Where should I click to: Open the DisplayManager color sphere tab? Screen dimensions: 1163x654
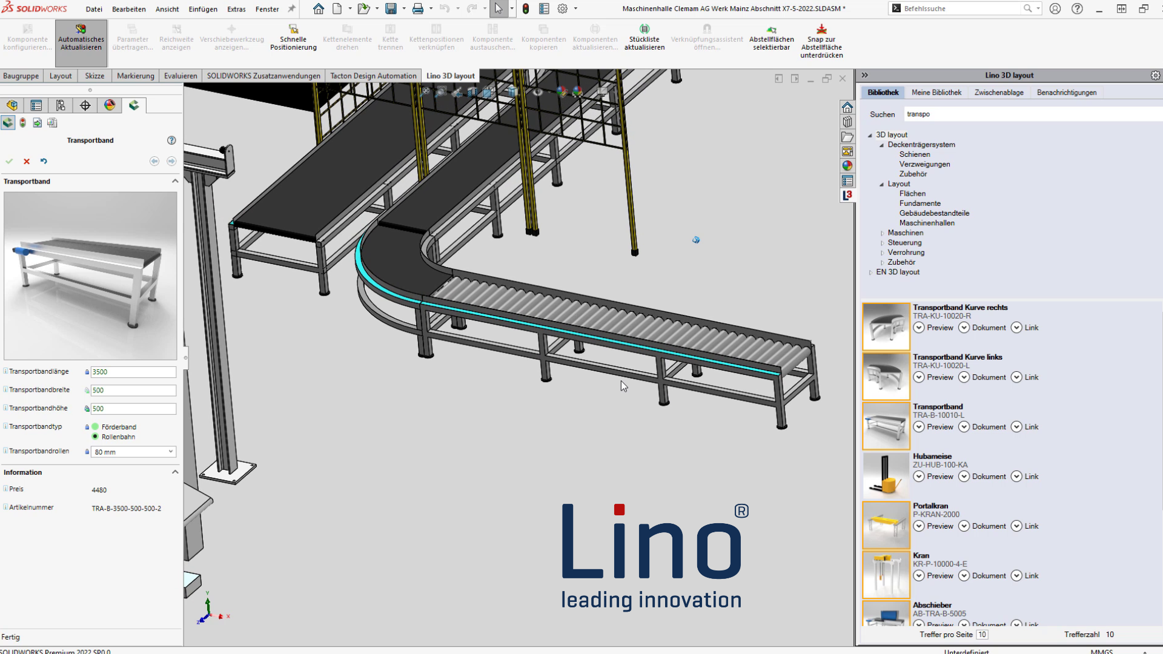click(x=110, y=105)
